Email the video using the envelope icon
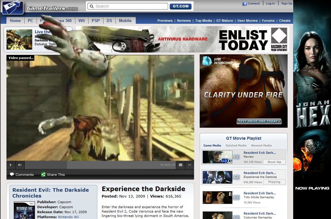Screen dimensions: 331x219 pyautogui.click(x=181, y=165)
